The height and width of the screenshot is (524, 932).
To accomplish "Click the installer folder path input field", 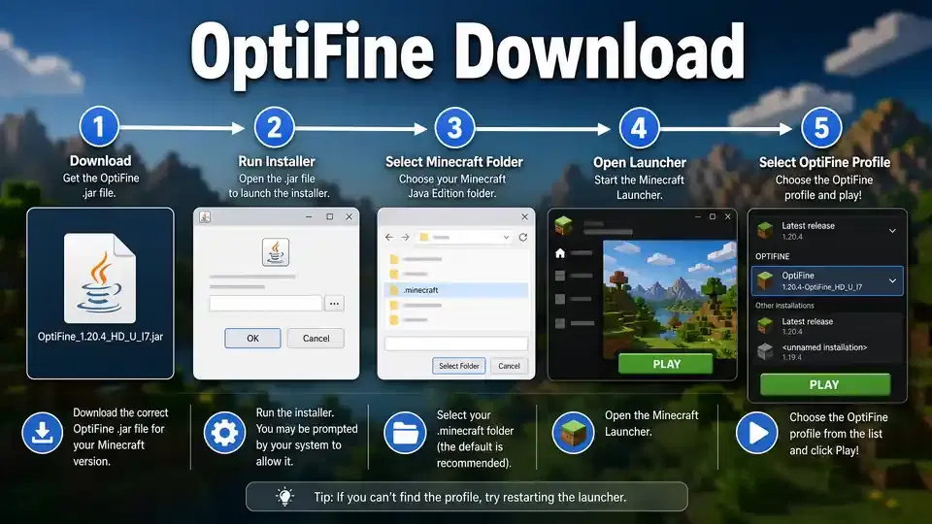I will pos(266,303).
